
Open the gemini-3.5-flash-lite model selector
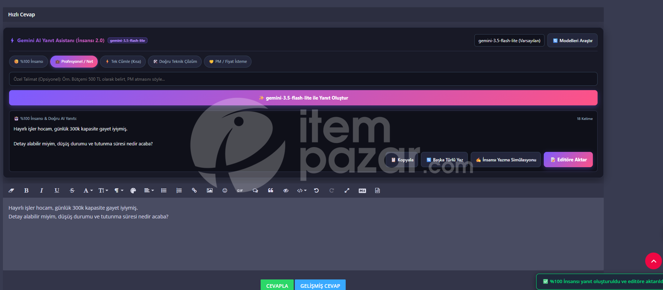[509, 40]
